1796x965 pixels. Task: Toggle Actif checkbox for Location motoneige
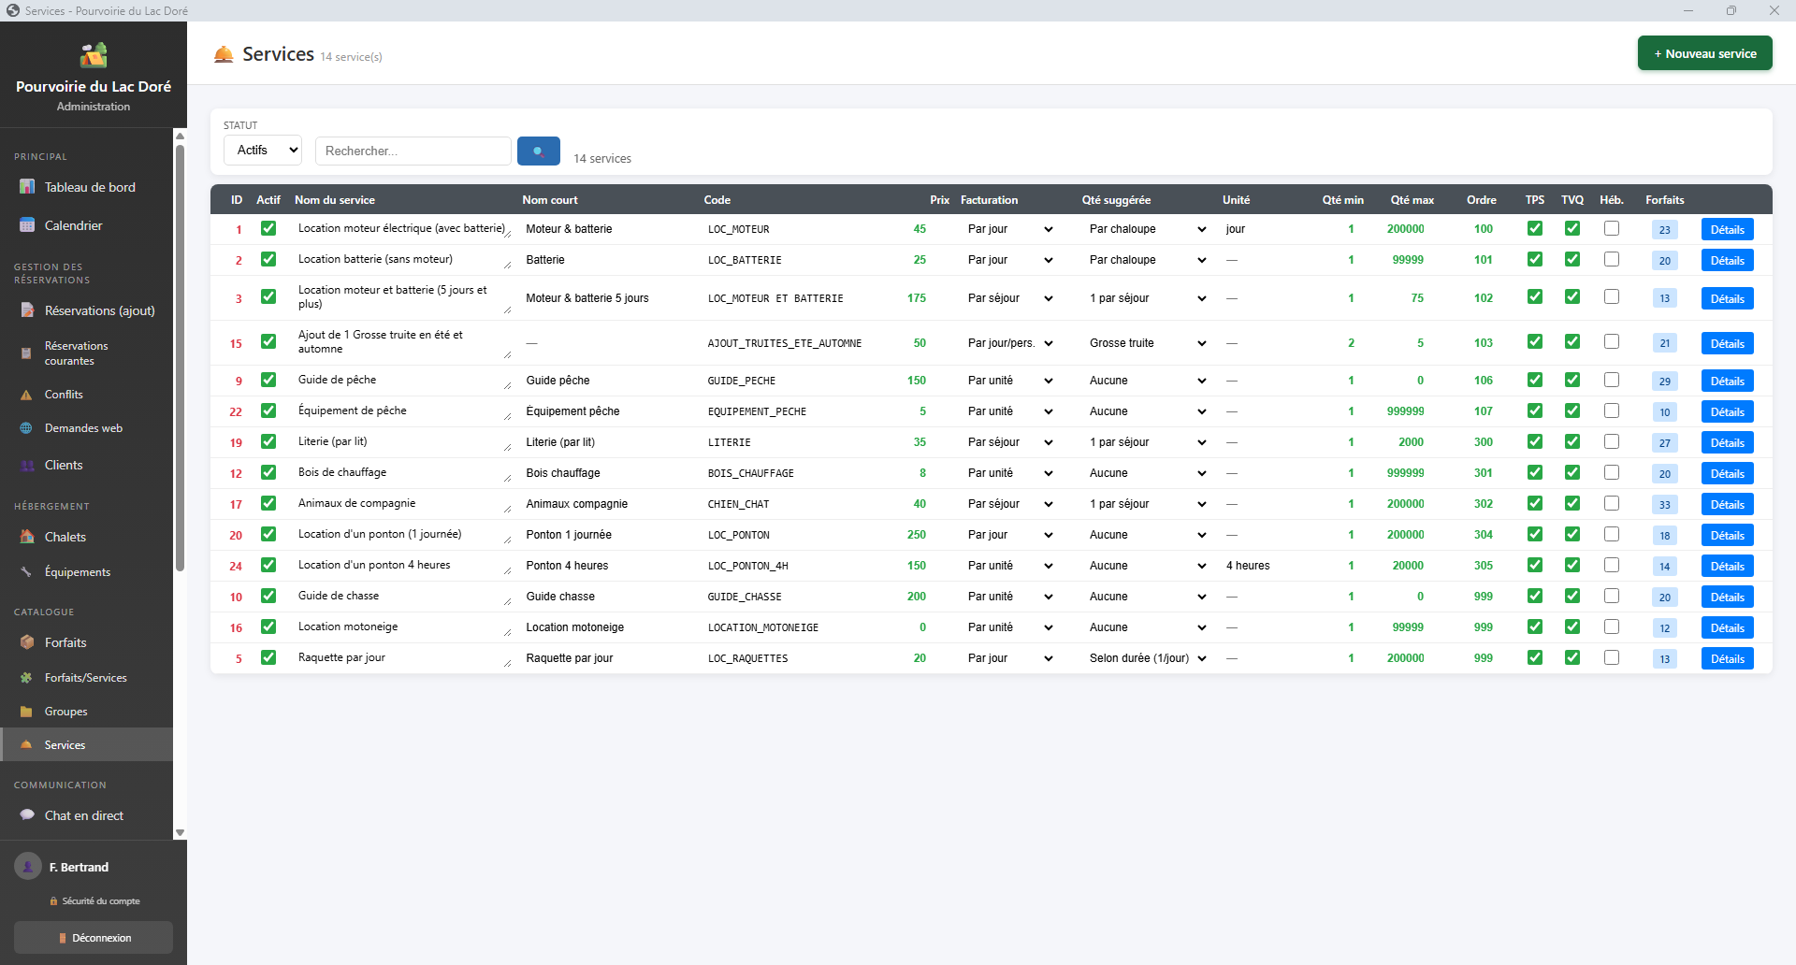click(x=268, y=627)
